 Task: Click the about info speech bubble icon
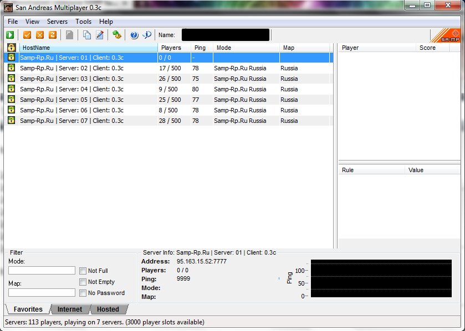tap(147, 35)
